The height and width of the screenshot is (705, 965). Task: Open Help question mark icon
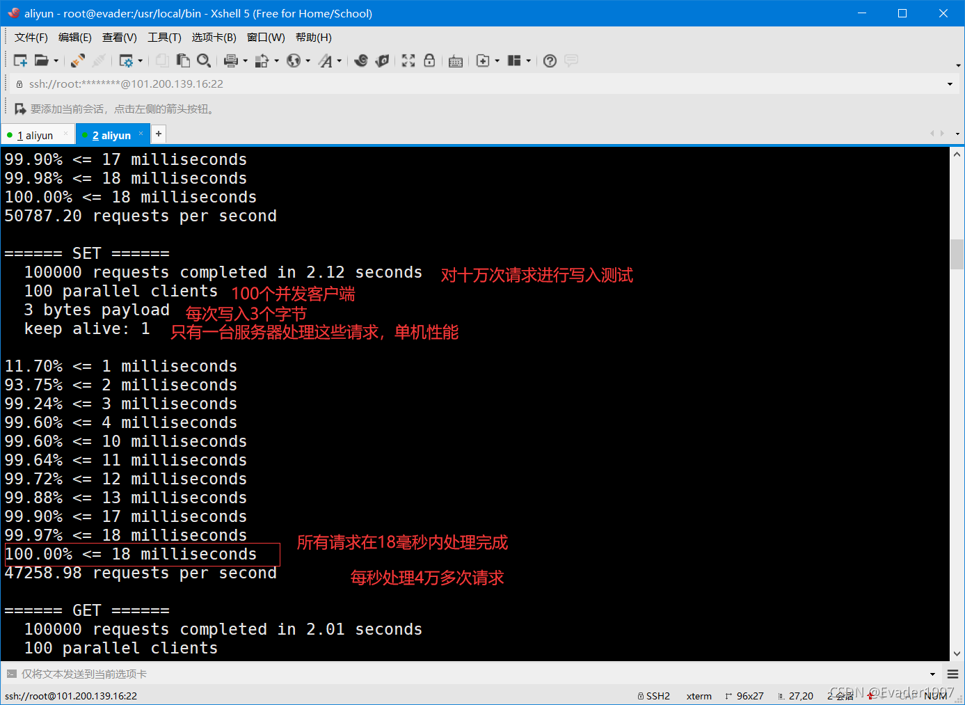click(x=550, y=61)
